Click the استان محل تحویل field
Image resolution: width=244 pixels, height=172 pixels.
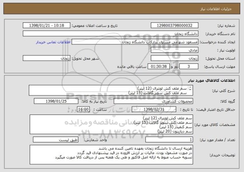coord(175,58)
